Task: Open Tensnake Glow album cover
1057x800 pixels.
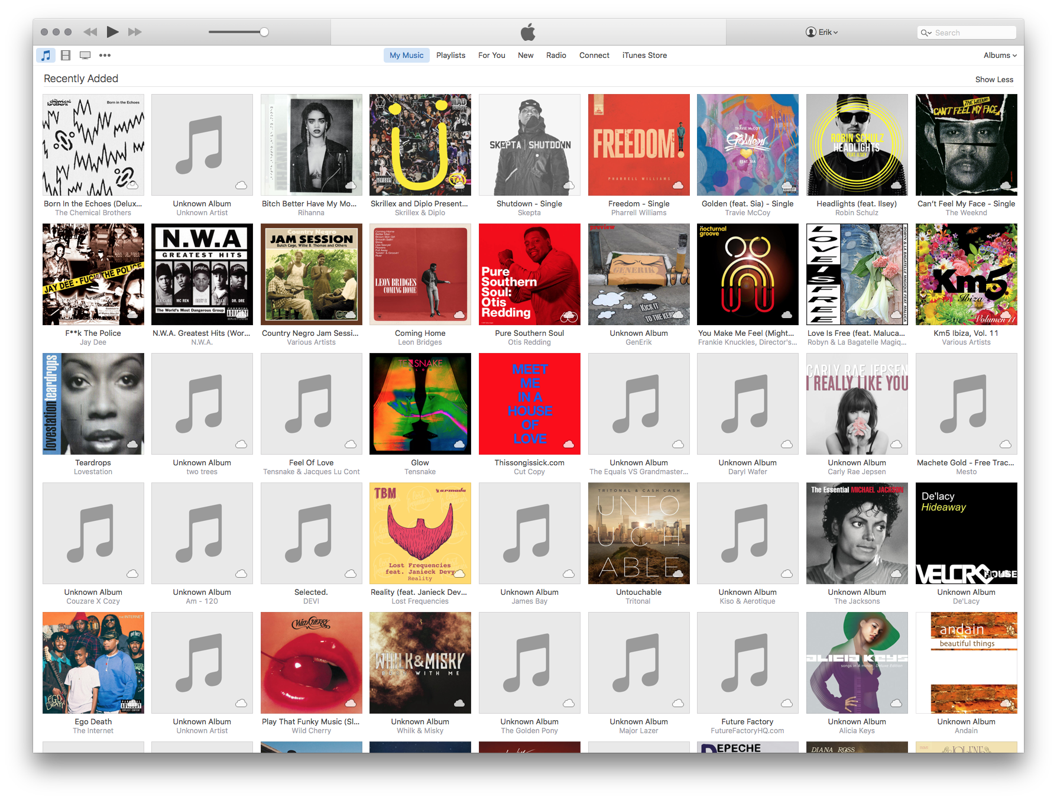Action: point(420,404)
